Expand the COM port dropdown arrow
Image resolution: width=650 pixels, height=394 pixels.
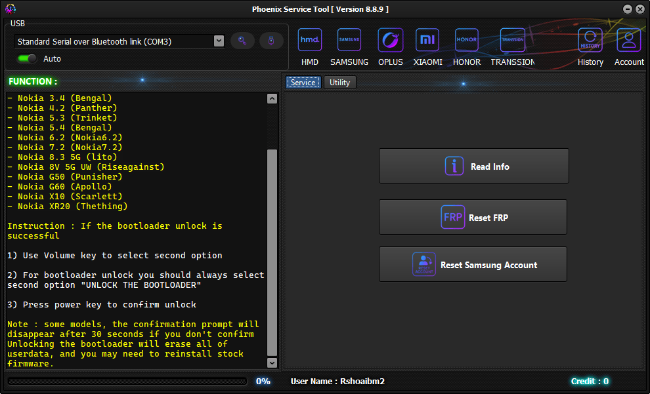tap(219, 41)
